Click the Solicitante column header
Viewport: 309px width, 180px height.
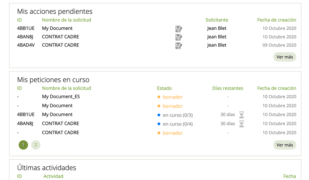pos(217,20)
